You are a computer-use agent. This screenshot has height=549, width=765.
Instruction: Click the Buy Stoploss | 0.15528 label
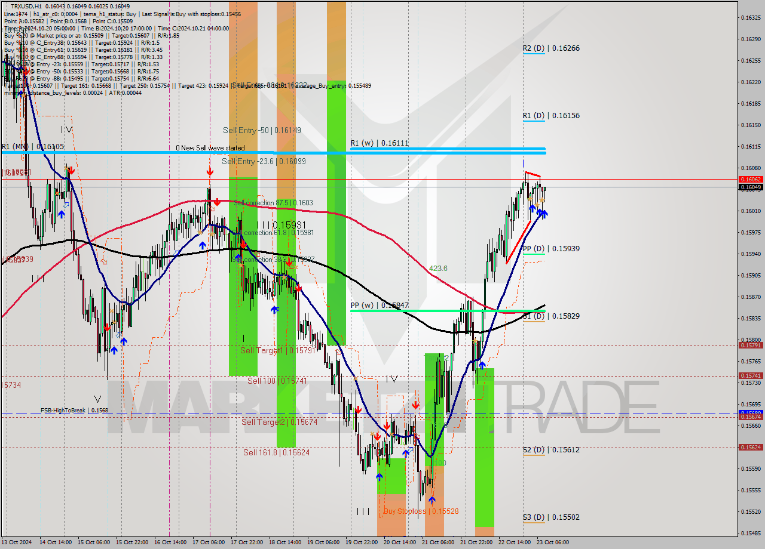(x=421, y=511)
